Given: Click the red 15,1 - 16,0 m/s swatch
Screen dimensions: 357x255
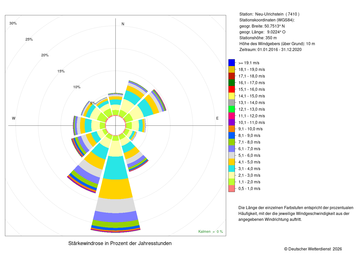Looking at the screenshot, I should (x=232, y=89).
